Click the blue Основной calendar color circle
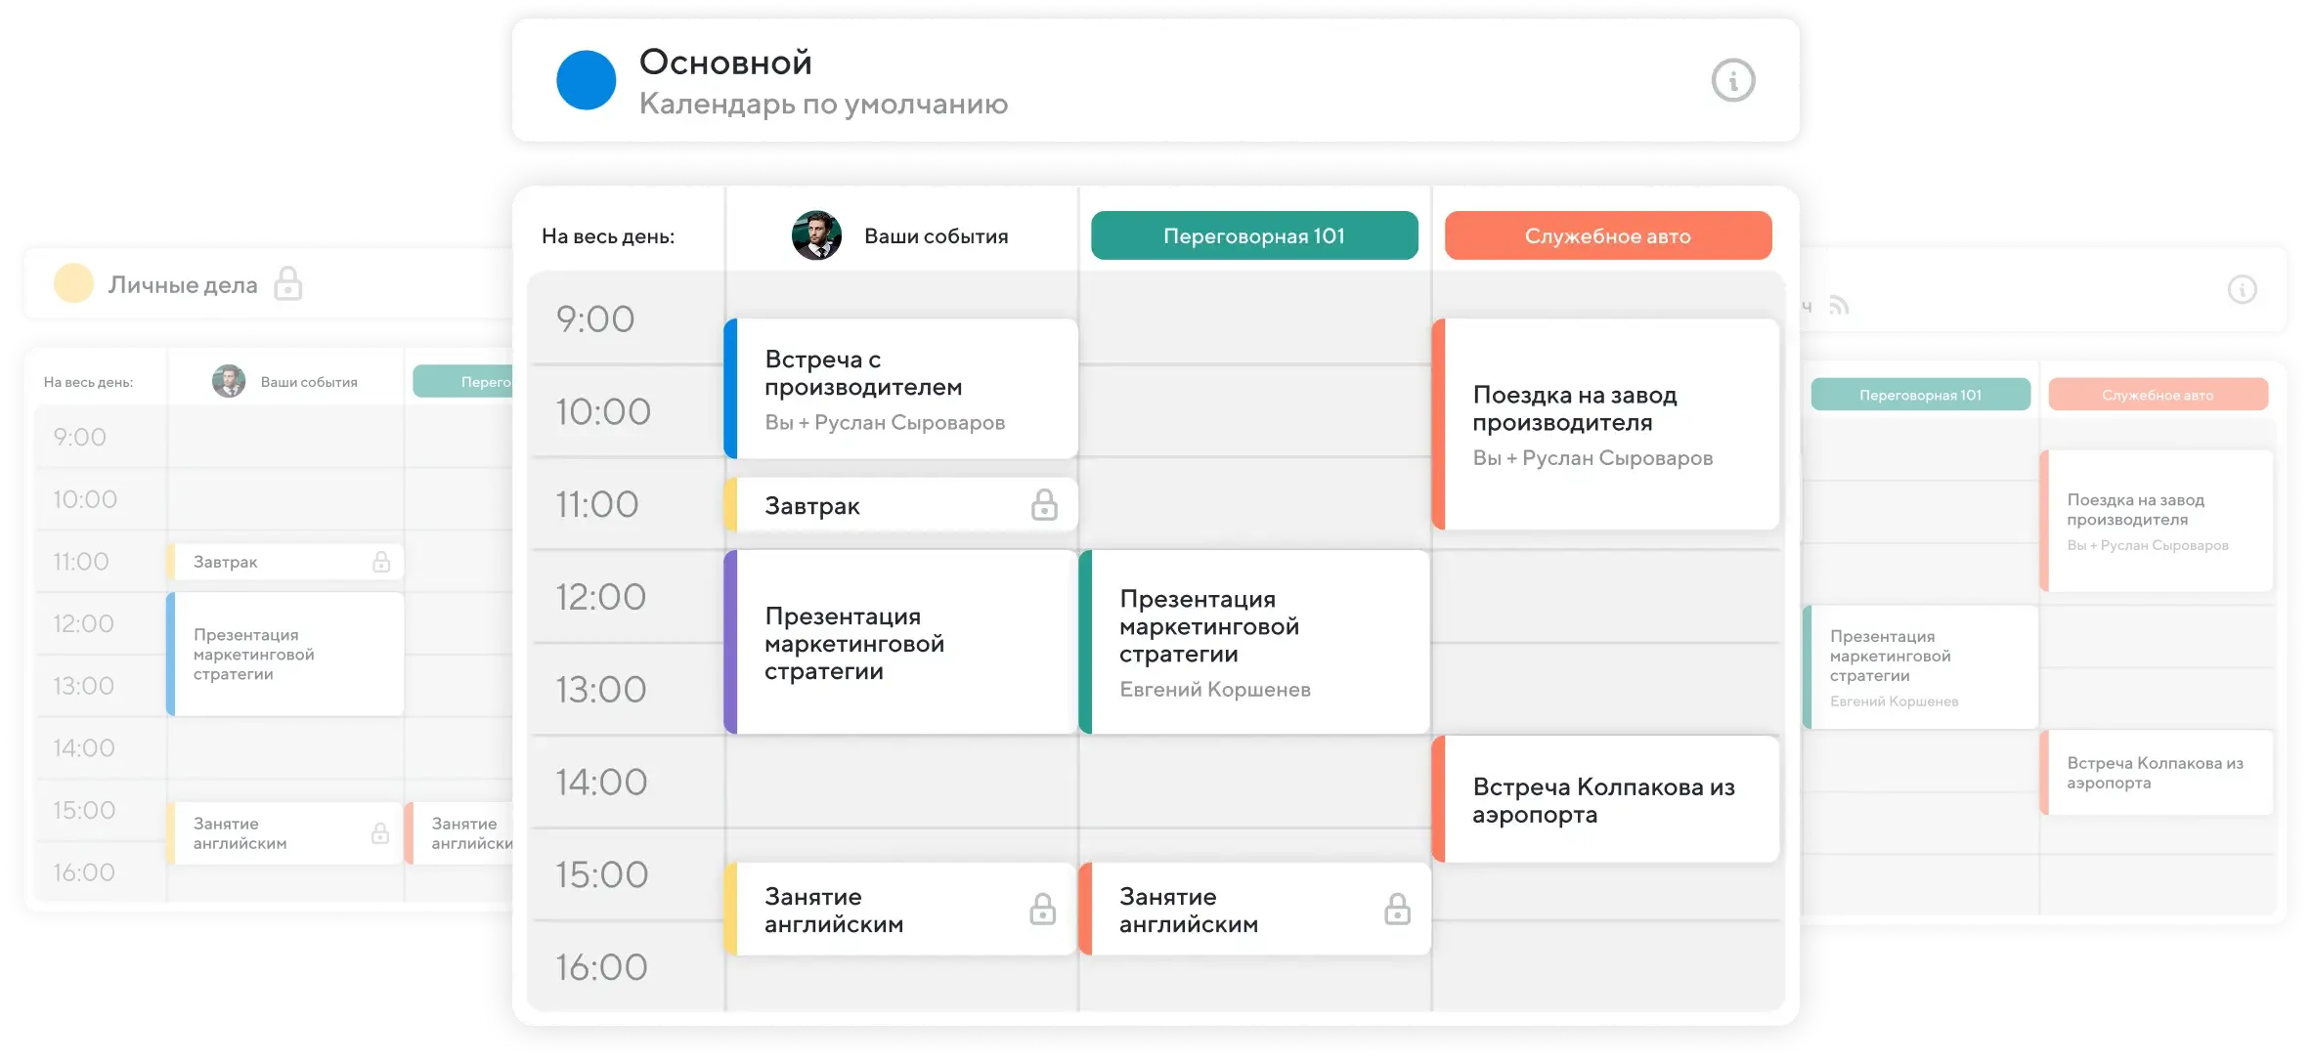 pyautogui.click(x=586, y=80)
